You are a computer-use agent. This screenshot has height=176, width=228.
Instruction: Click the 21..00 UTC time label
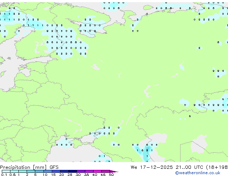click(189, 167)
